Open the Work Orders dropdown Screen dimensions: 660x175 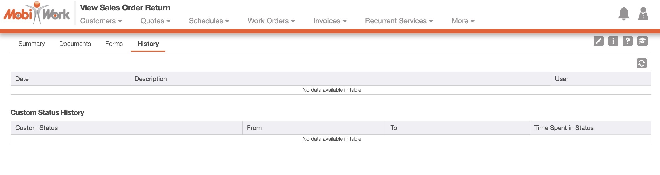coord(271,21)
